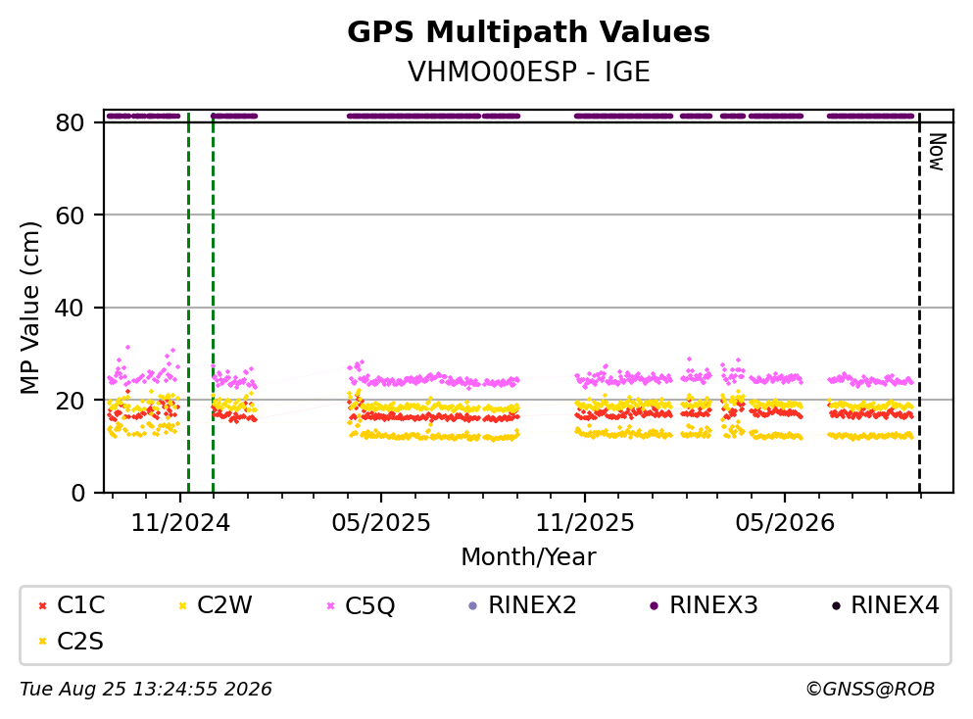
Task: Select the RINEX3 legend label
Action: pos(713,605)
